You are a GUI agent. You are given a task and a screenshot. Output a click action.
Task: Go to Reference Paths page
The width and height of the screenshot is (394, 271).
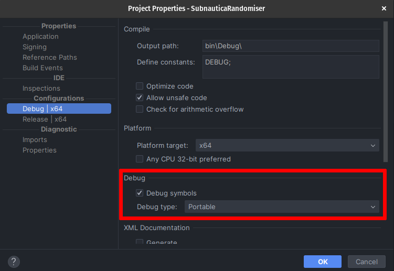coord(50,58)
